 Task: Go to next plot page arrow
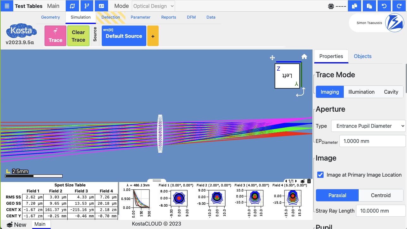coord(296,181)
